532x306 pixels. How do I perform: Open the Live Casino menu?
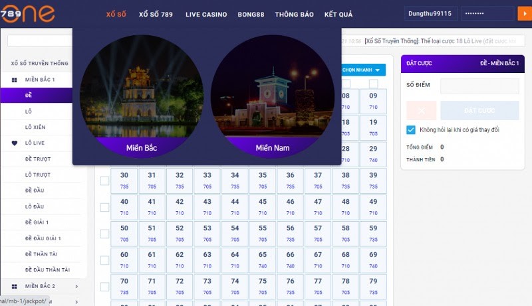(x=206, y=15)
